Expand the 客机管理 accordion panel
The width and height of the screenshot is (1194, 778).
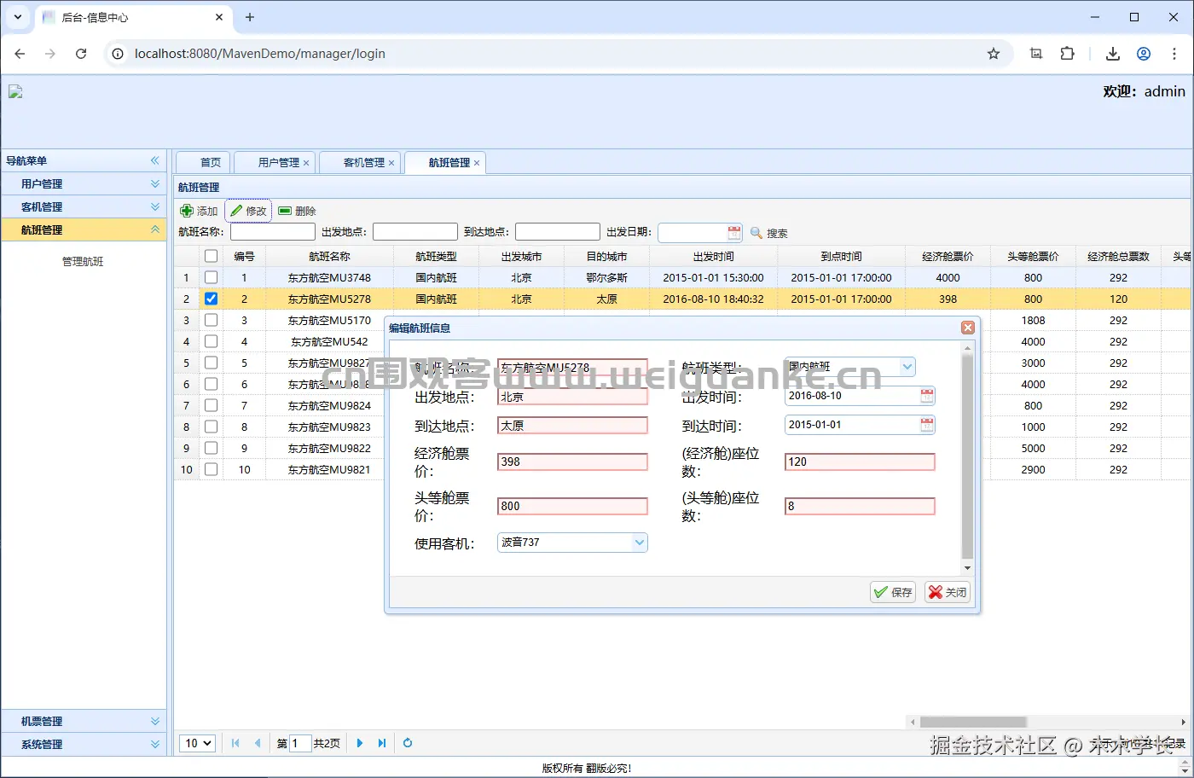click(x=84, y=206)
